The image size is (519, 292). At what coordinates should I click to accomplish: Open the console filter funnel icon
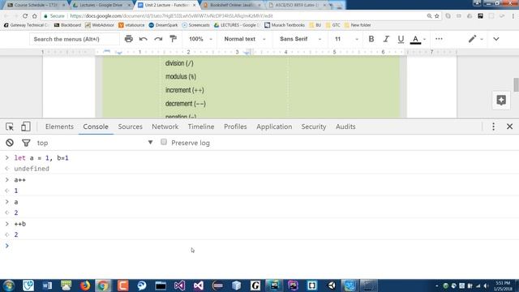click(x=26, y=143)
